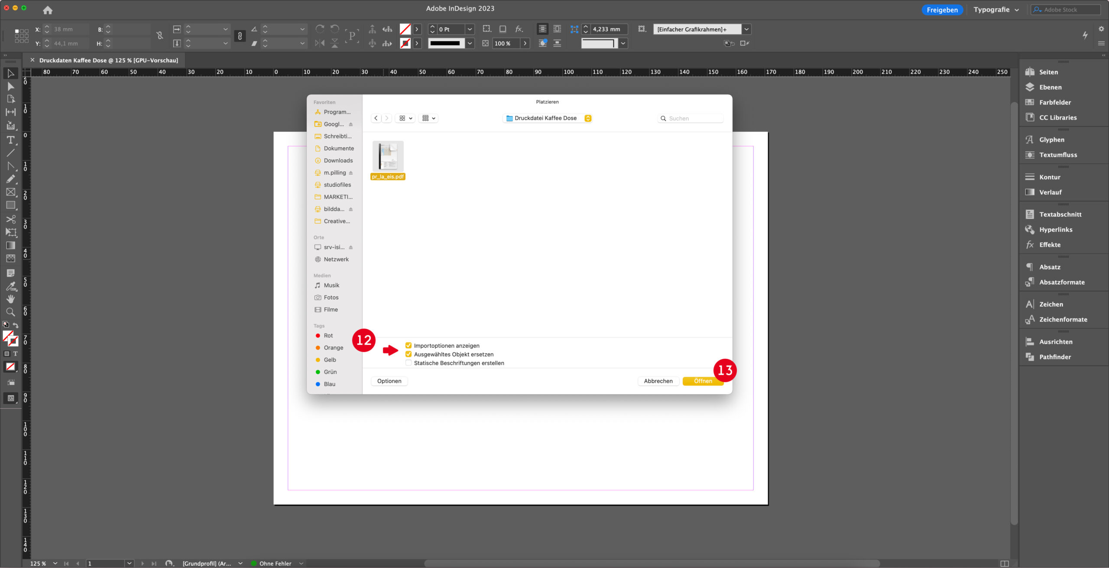Click the Rectangle Frame tool

tap(10, 192)
